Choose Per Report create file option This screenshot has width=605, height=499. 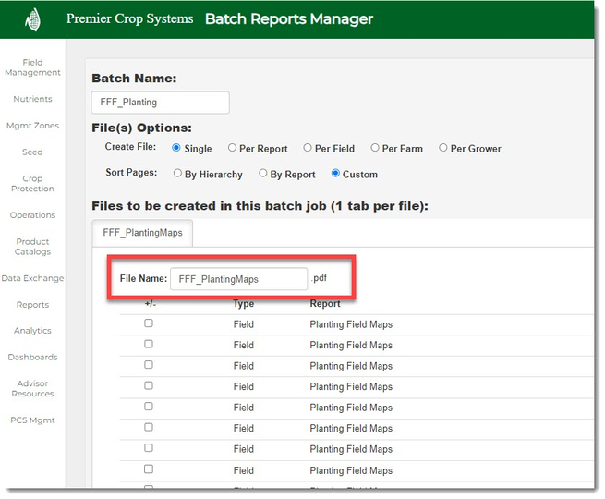[232, 148]
